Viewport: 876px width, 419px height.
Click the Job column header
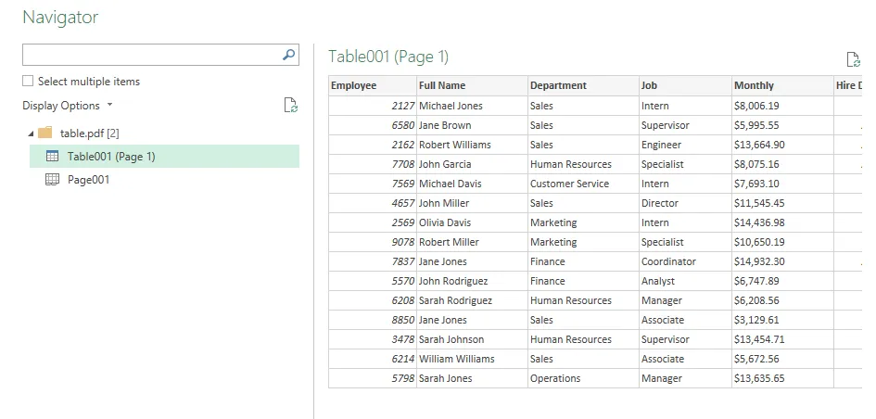click(685, 85)
